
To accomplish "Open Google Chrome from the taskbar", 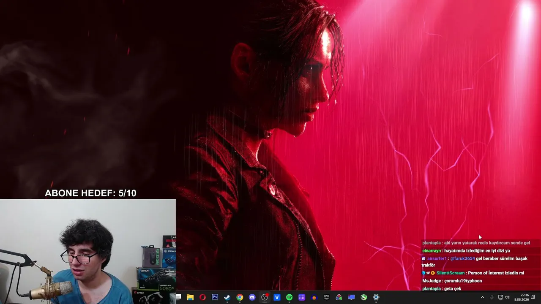I will coord(240,297).
